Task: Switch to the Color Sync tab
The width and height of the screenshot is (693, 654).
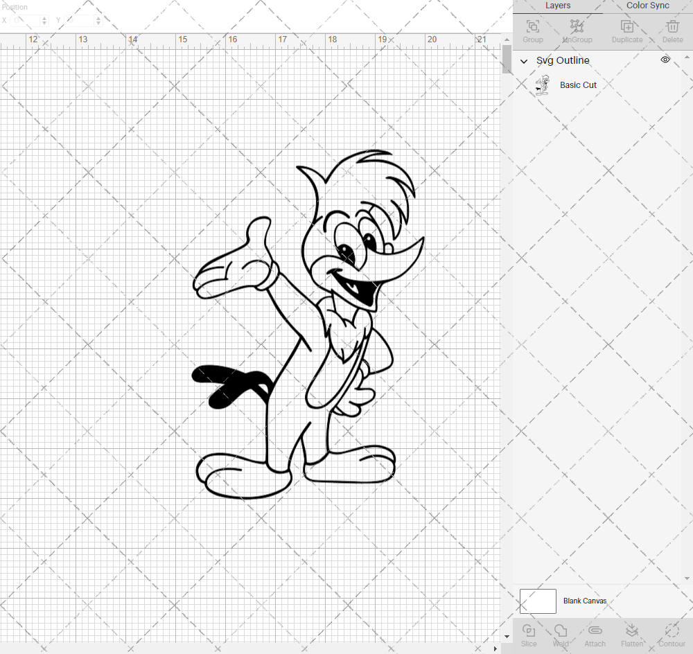Action: click(647, 6)
